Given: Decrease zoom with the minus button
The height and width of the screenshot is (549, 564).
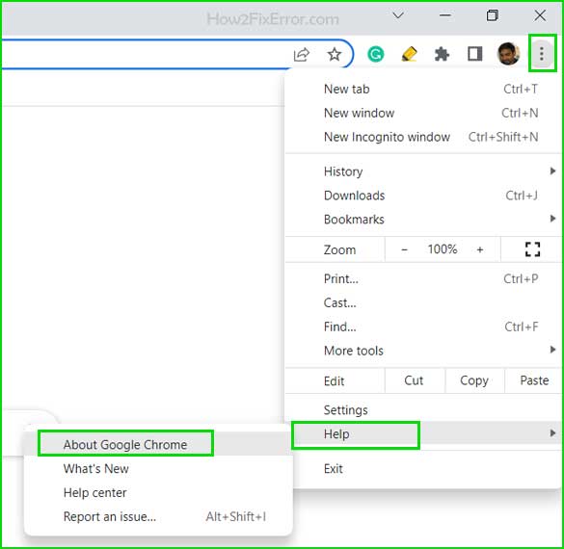Looking at the screenshot, I should [404, 249].
